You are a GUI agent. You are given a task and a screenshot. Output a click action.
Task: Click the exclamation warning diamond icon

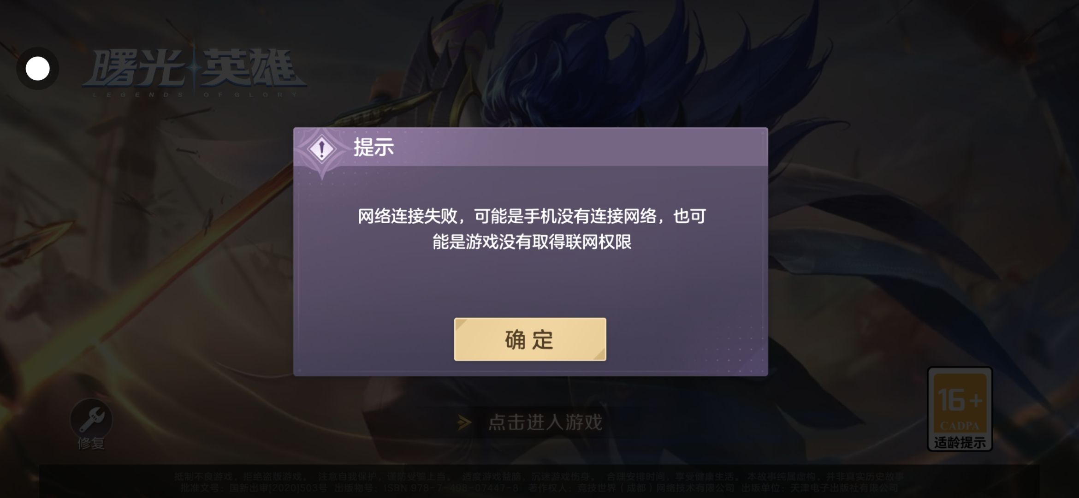pyautogui.click(x=321, y=149)
